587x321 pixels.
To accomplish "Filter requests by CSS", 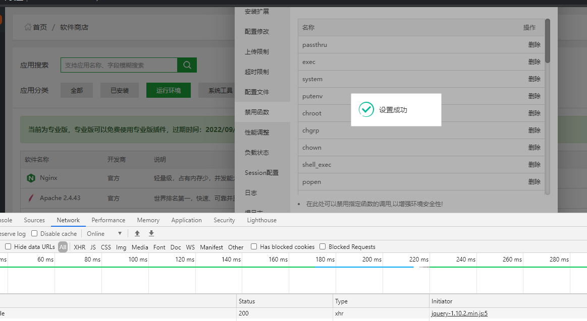I will (x=106, y=247).
